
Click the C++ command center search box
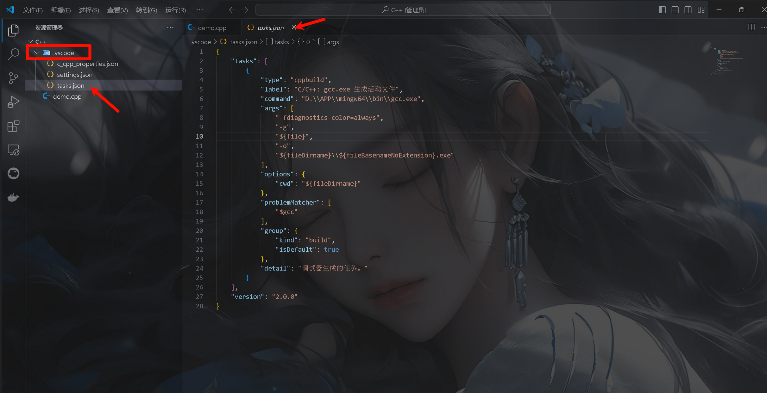tap(403, 10)
